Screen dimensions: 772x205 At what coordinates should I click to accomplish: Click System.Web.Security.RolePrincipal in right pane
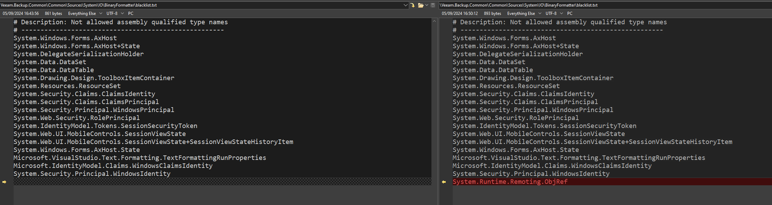click(x=516, y=118)
